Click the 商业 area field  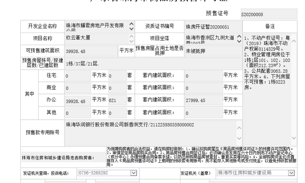click(x=78, y=88)
